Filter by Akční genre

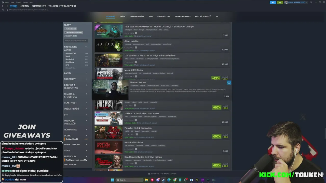coord(68,56)
